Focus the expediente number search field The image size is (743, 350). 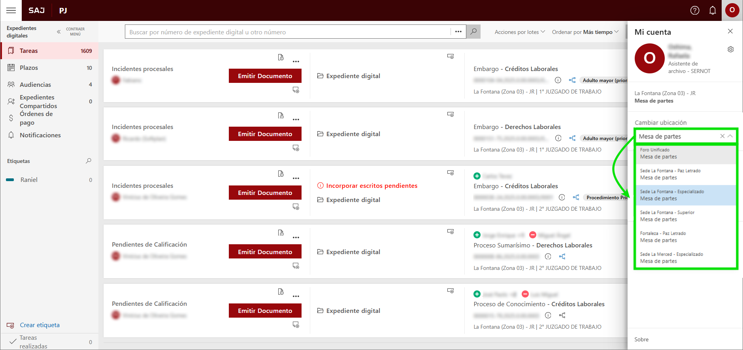coord(288,32)
